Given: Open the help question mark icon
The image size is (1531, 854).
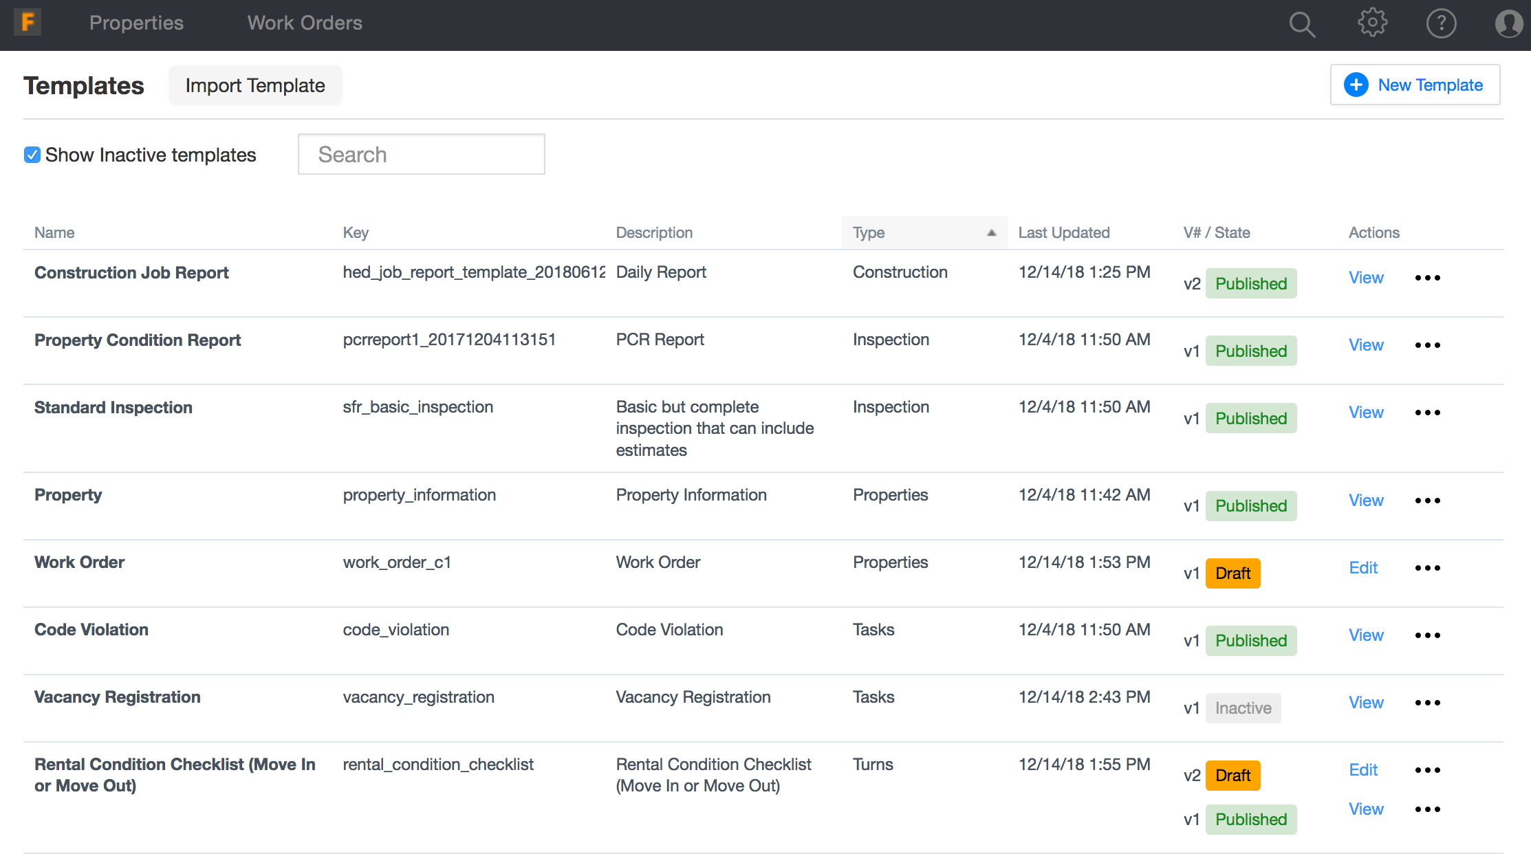Looking at the screenshot, I should pos(1441,23).
